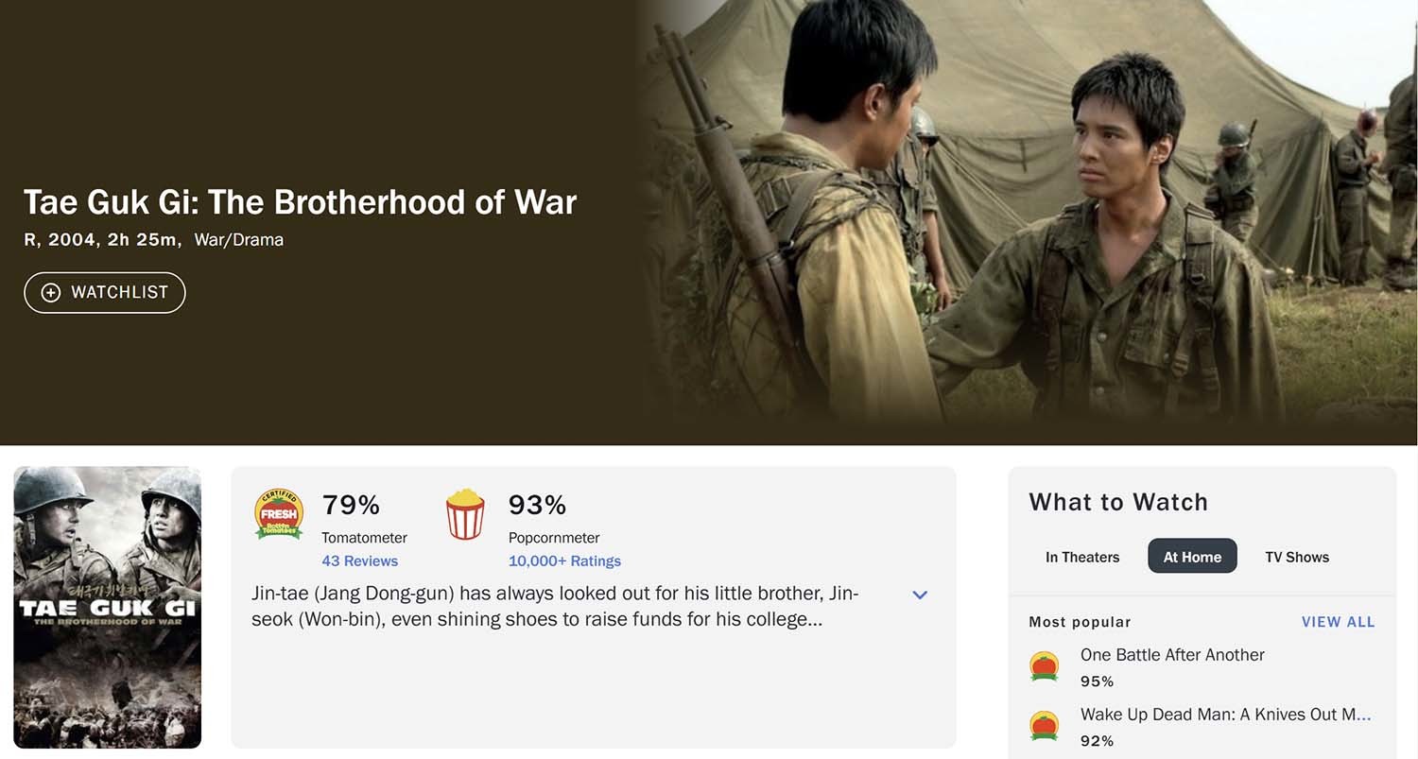The width and height of the screenshot is (1418, 759).
Task: Select the At Home tab
Action: click(1192, 557)
